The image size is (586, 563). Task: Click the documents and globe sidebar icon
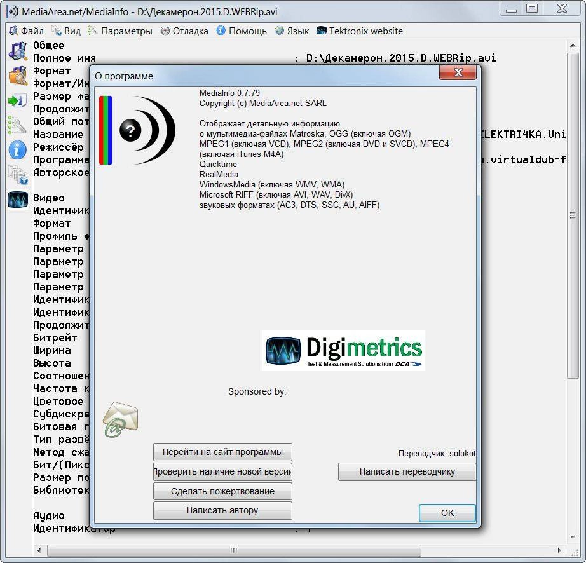(18, 175)
